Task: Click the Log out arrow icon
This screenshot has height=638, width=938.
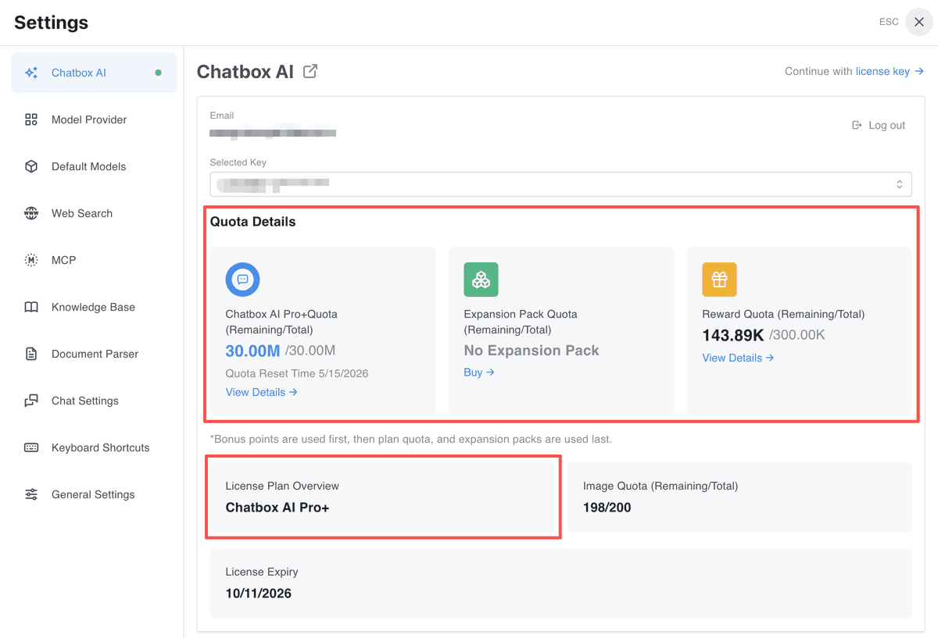Action: (857, 125)
